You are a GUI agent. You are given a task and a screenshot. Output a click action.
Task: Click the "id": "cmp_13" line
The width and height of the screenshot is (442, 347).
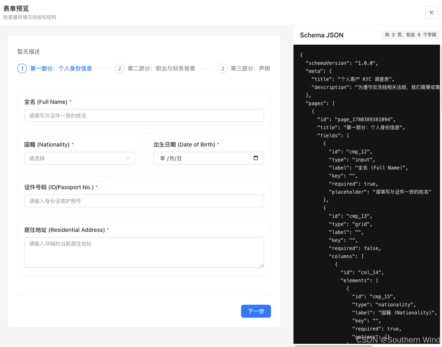point(350,216)
